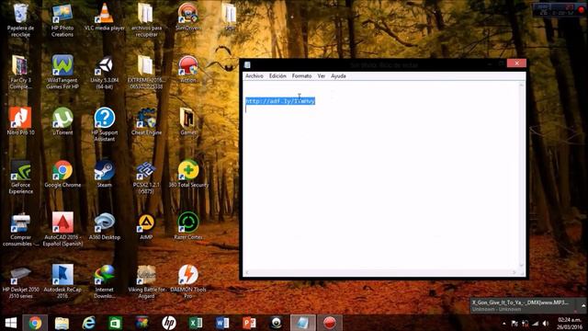This screenshot has width=588, height=331.
Task: Launch Internet Explorer from the taskbar
Action: (x=88, y=323)
